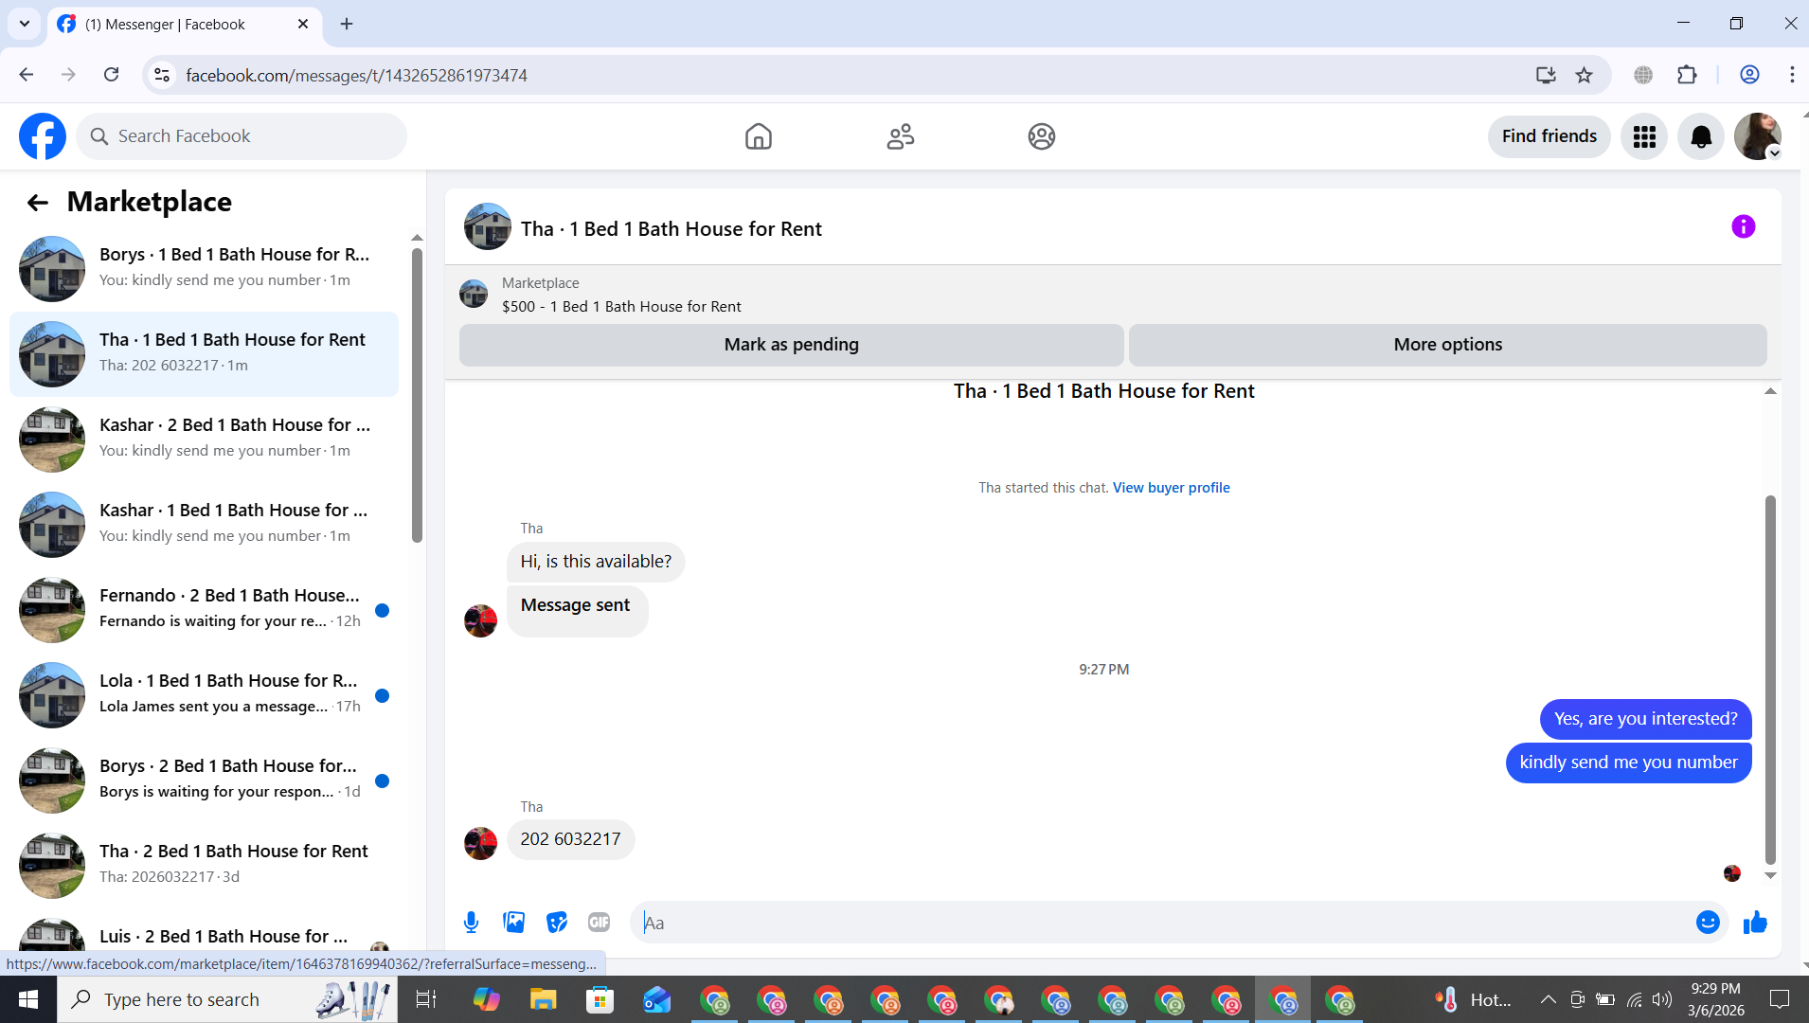Click the address bar URL
Viewport: 1809px width, 1023px height.
[x=356, y=75]
